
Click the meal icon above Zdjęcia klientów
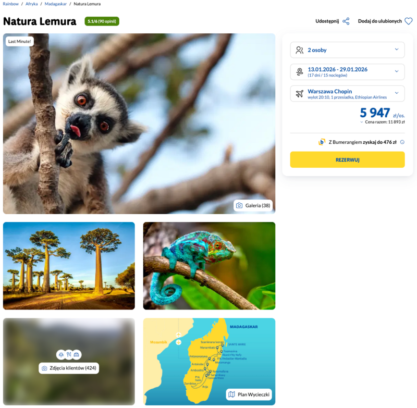pos(69,354)
